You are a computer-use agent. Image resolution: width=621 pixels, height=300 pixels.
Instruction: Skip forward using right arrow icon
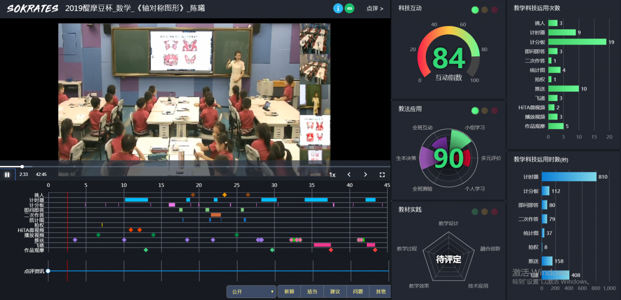click(x=365, y=175)
